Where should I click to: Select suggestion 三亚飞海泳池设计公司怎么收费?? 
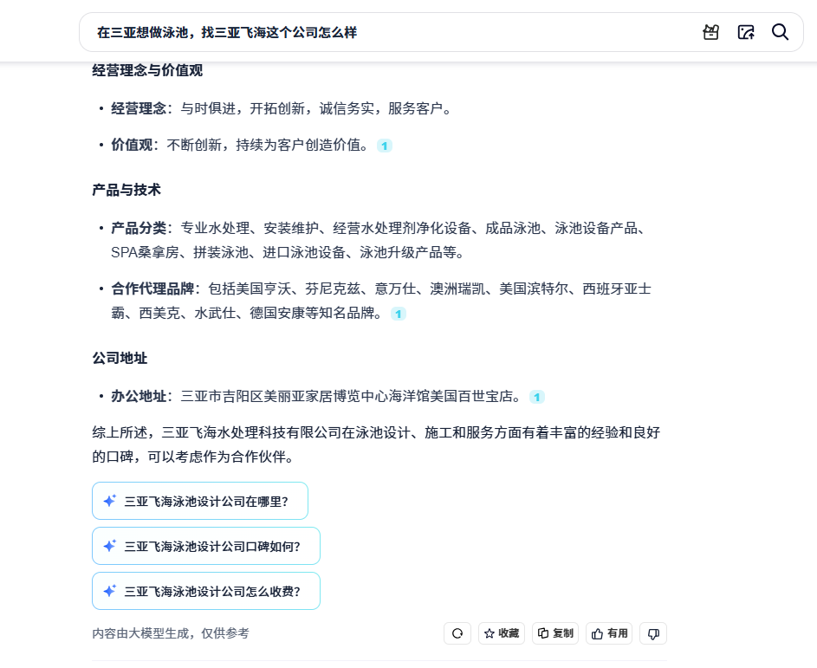[x=206, y=591]
